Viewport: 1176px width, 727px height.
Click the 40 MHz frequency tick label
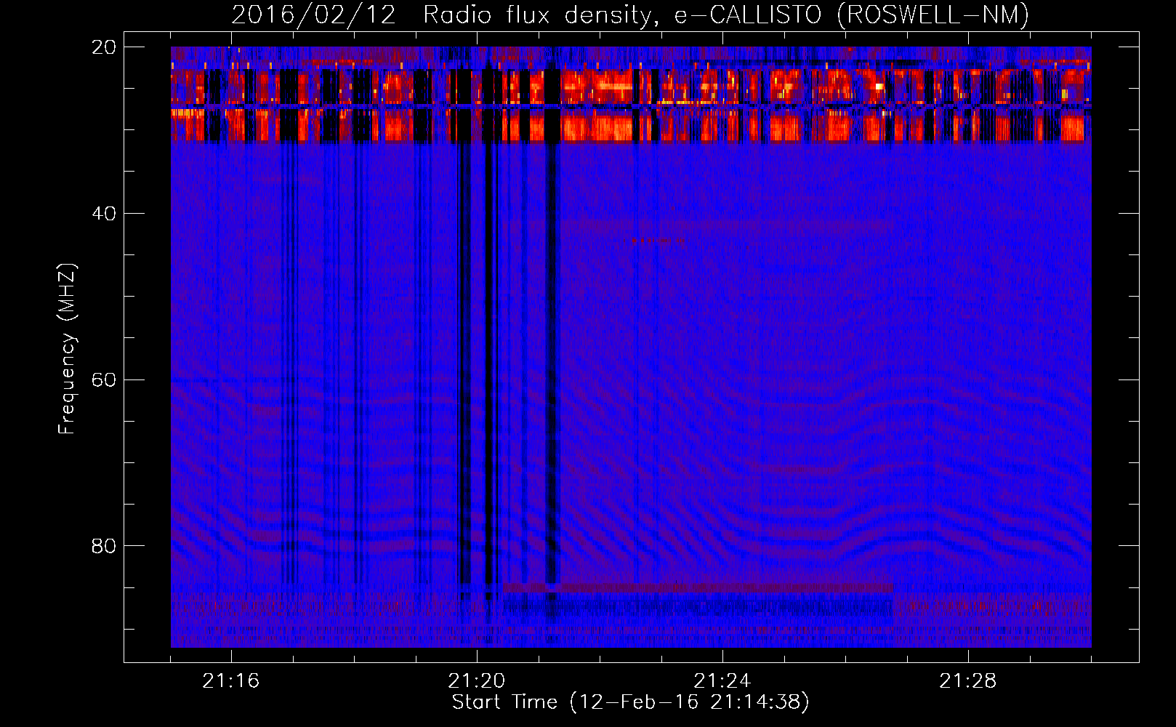coord(103,214)
